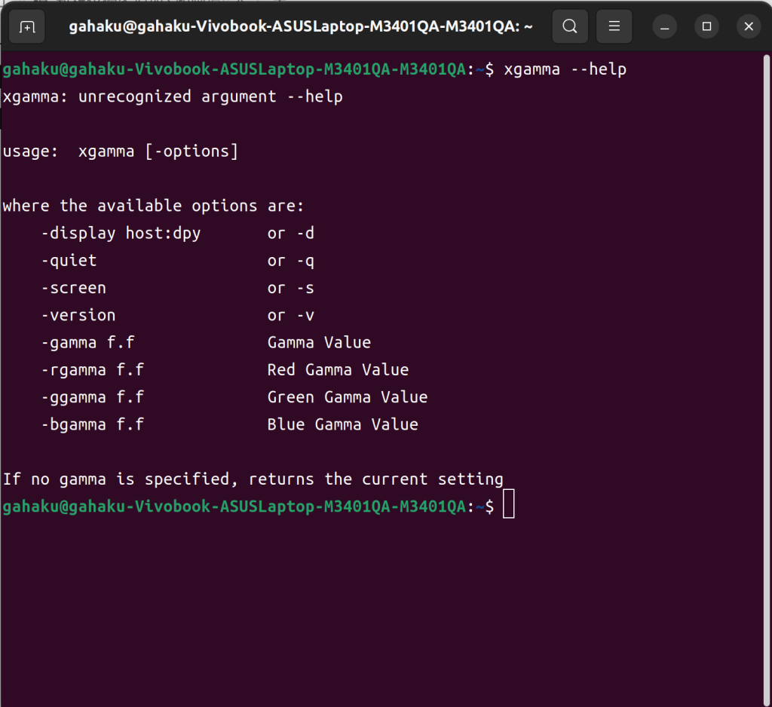
Task: Click the 'or -s' shorthand text
Action: (x=290, y=288)
